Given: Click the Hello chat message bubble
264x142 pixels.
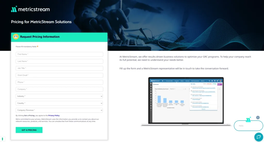Looking at the screenshot, I should 248,126.
